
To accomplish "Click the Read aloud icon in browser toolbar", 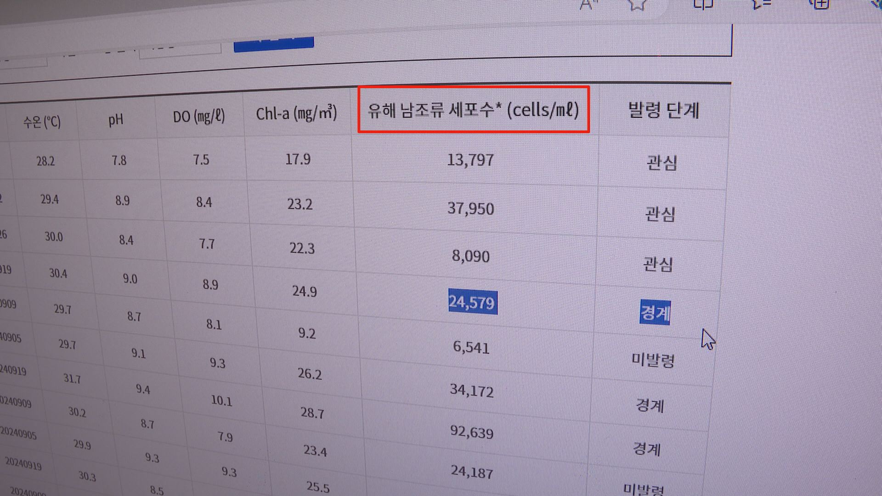I will (587, 5).
